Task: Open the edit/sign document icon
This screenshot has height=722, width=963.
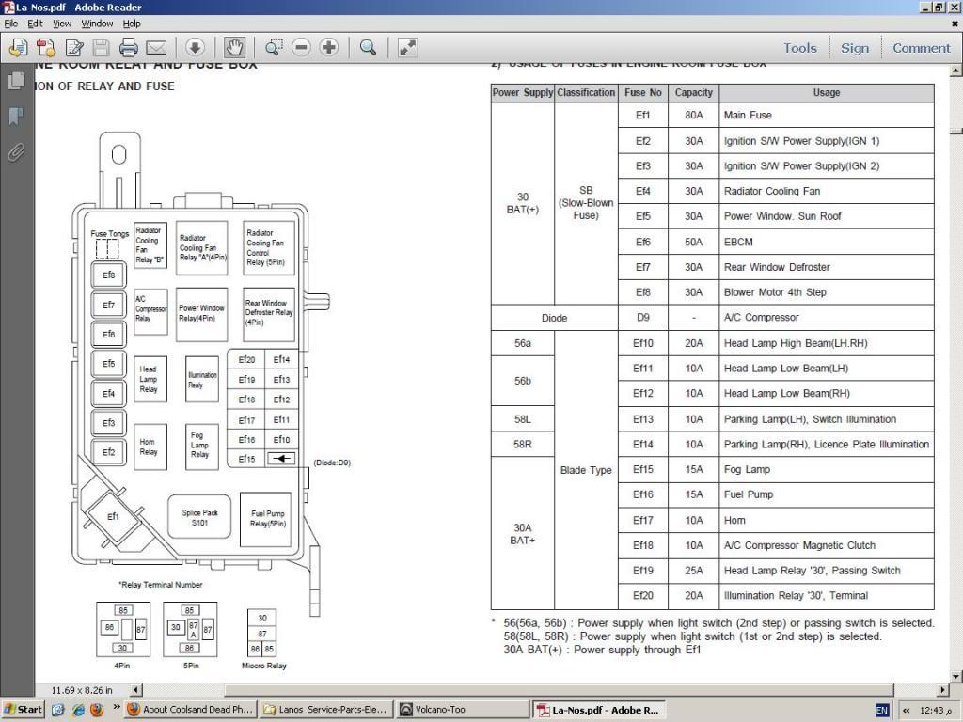Action: click(74, 47)
